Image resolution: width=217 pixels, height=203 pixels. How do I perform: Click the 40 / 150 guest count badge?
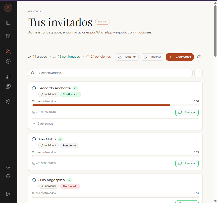pyautogui.click(x=102, y=22)
